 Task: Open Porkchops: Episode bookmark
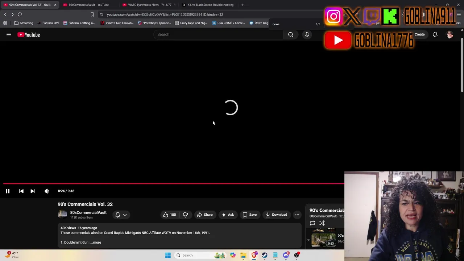tap(154, 23)
